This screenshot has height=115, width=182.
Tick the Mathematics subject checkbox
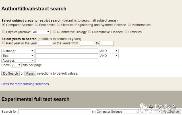129,25
